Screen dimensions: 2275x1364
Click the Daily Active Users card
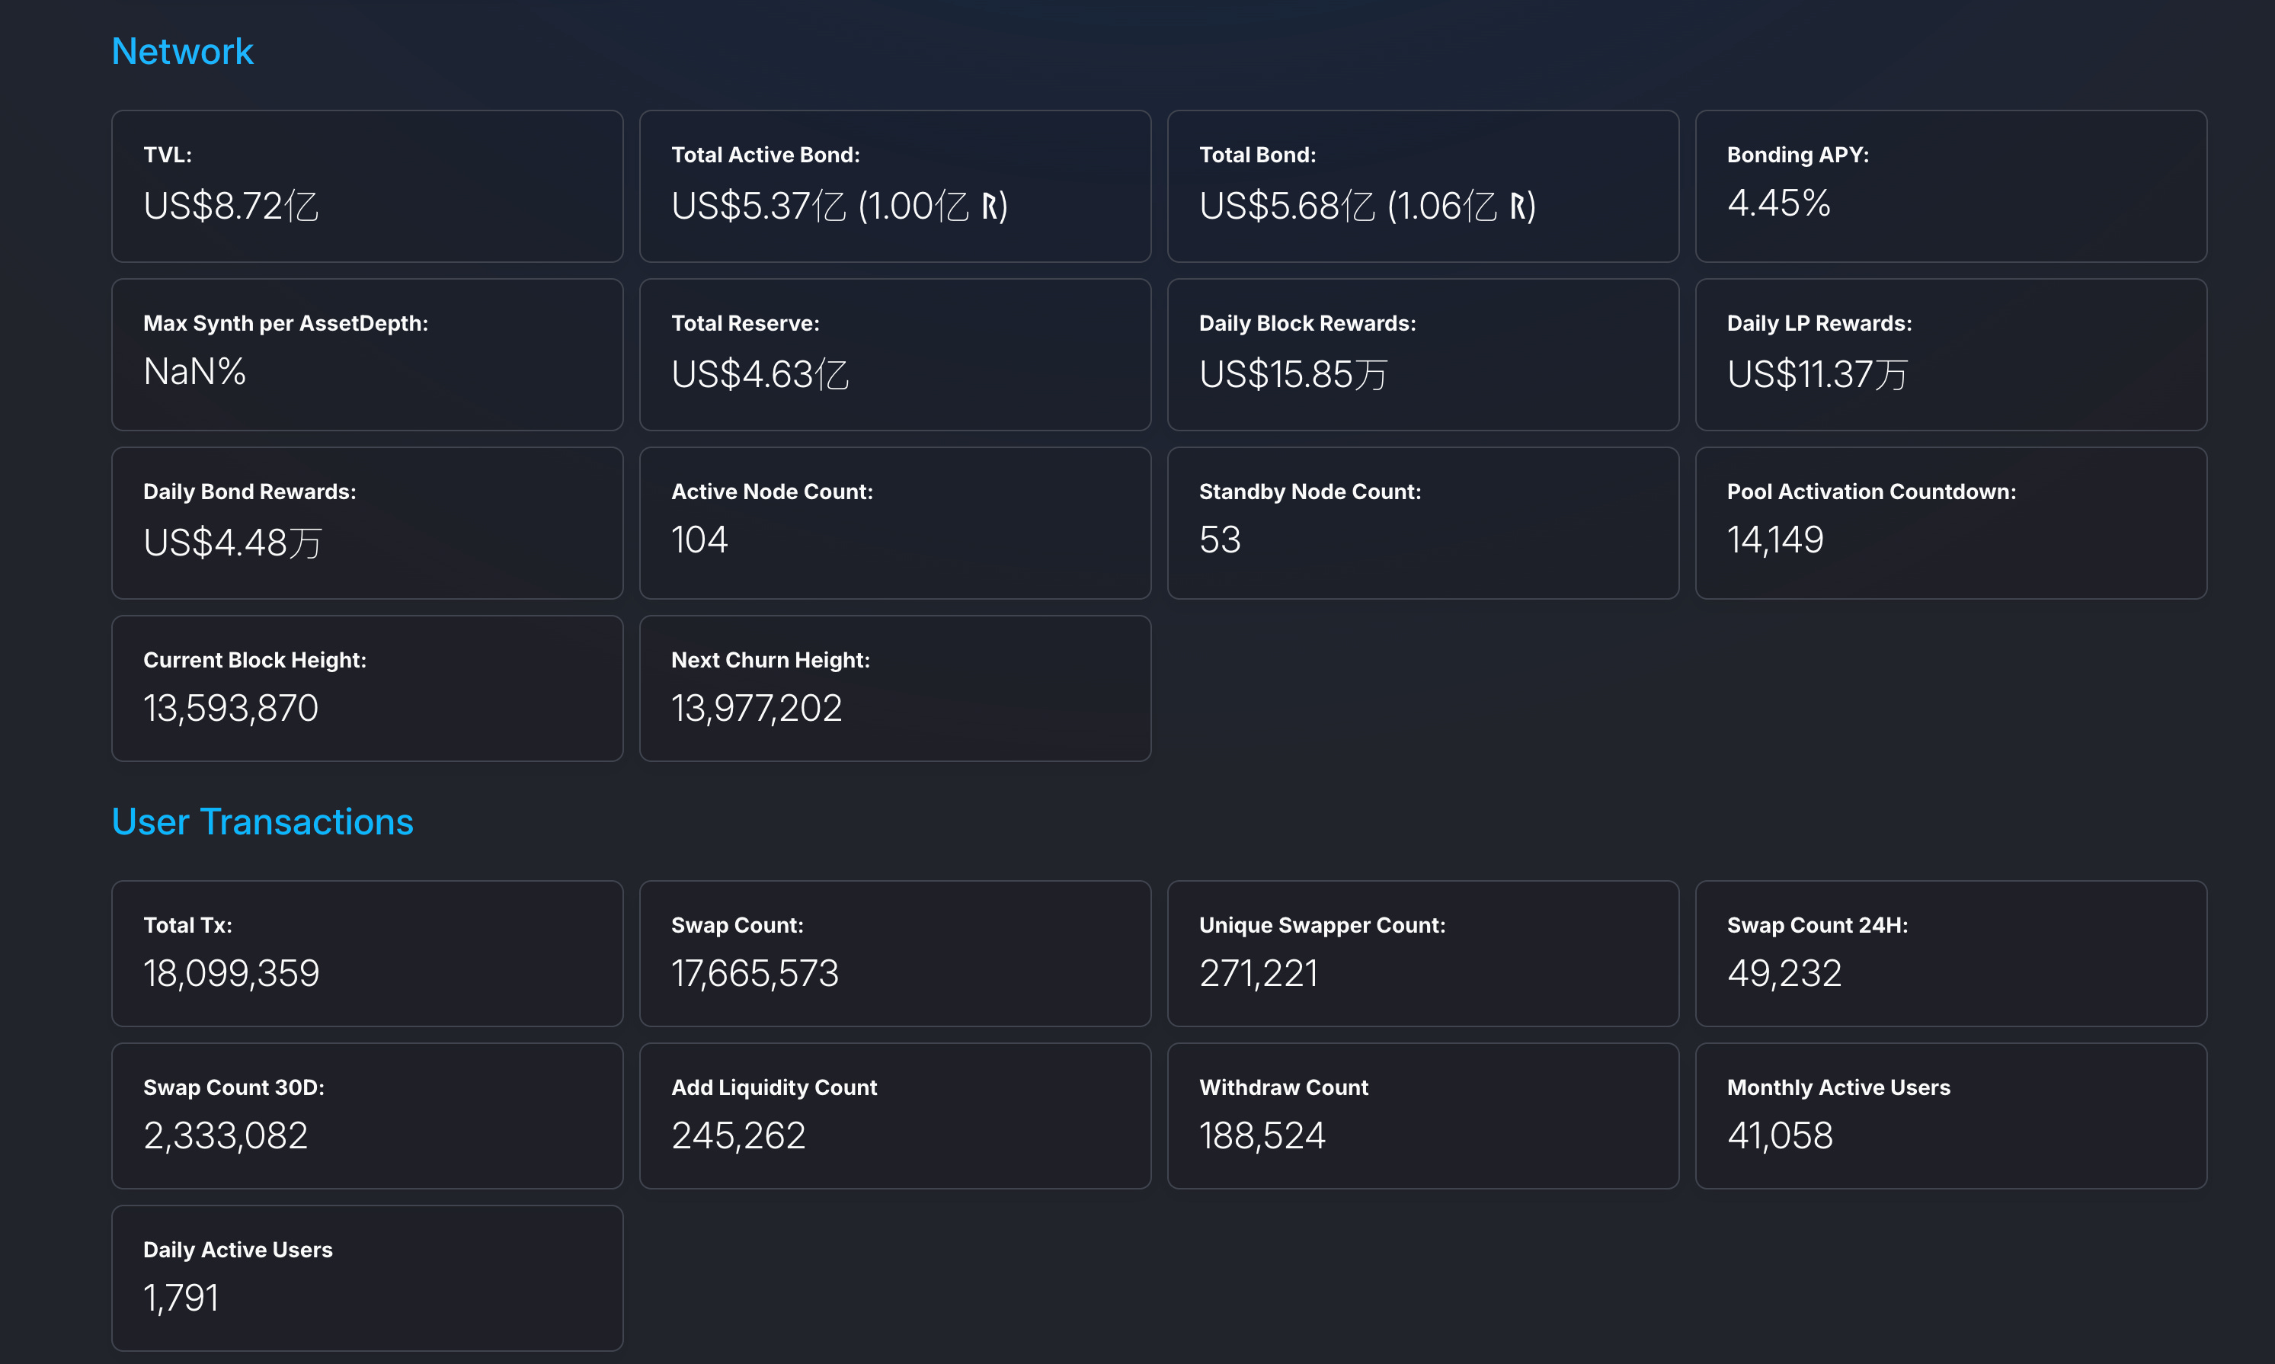point(366,1278)
